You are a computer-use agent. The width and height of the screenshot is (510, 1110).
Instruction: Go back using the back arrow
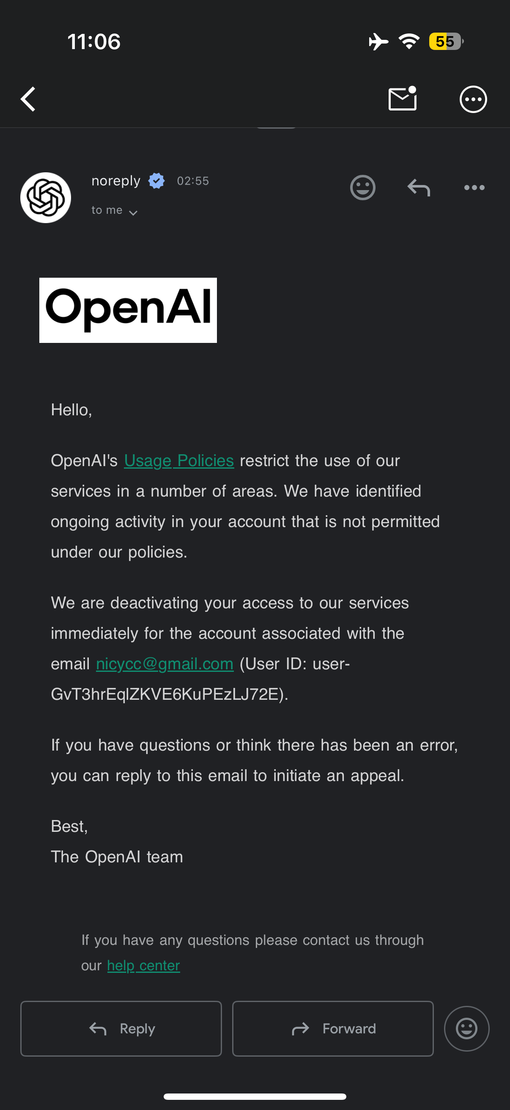click(x=28, y=99)
